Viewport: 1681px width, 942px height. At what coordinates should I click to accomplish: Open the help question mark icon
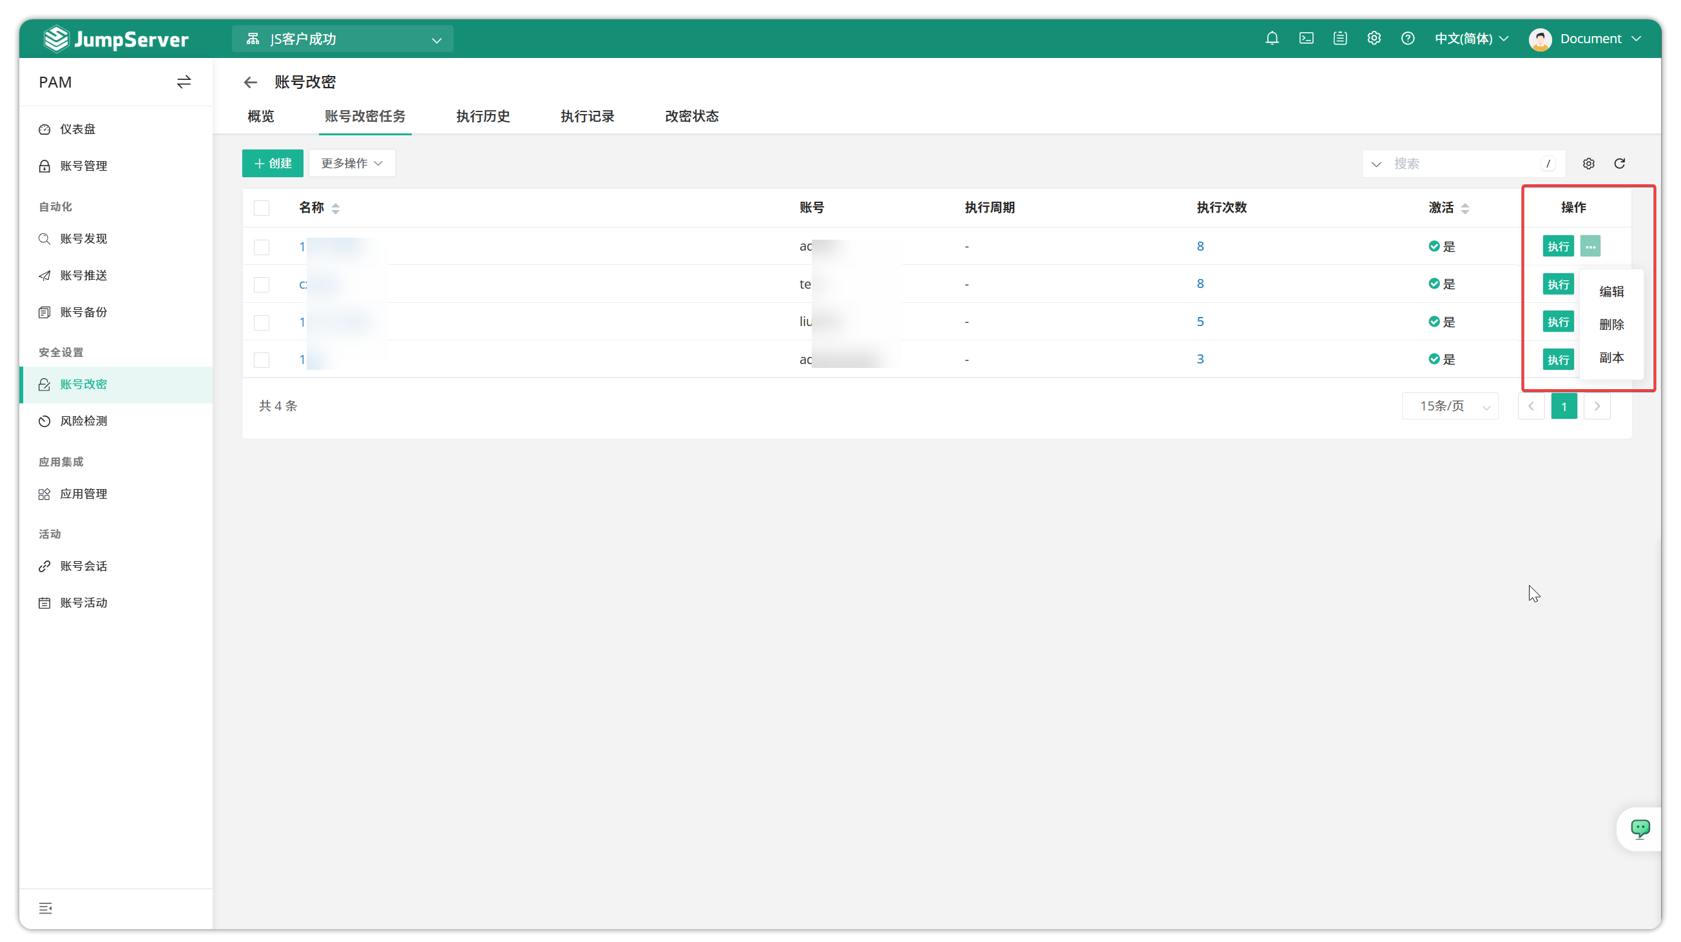click(x=1408, y=39)
